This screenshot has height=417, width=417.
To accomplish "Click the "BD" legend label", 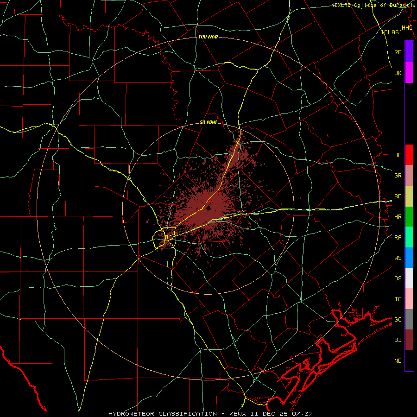I will pyautogui.click(x=398, y=196).
